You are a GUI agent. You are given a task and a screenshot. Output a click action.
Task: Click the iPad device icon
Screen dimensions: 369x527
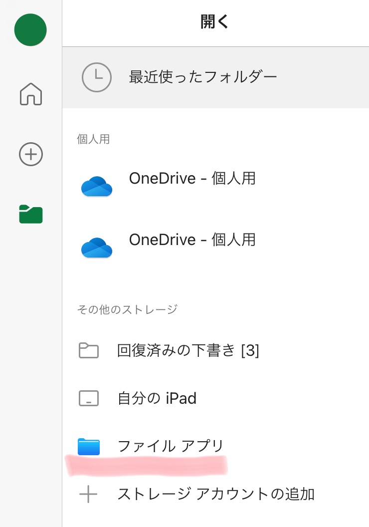[89, 398]
